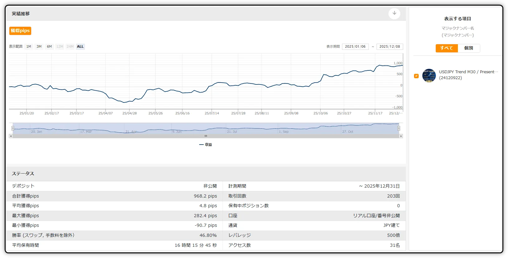This screenshot has height=258, width=508.
Task: Click the 平均獲得pips value 4.8 pips
Action: tap(208, 206)
